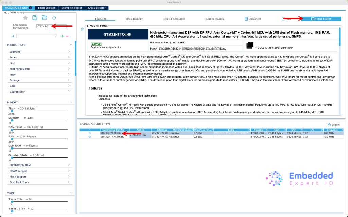Switch to the Board Selector tab
Viewport: 348px width, 217px height.
pos(46,8)
